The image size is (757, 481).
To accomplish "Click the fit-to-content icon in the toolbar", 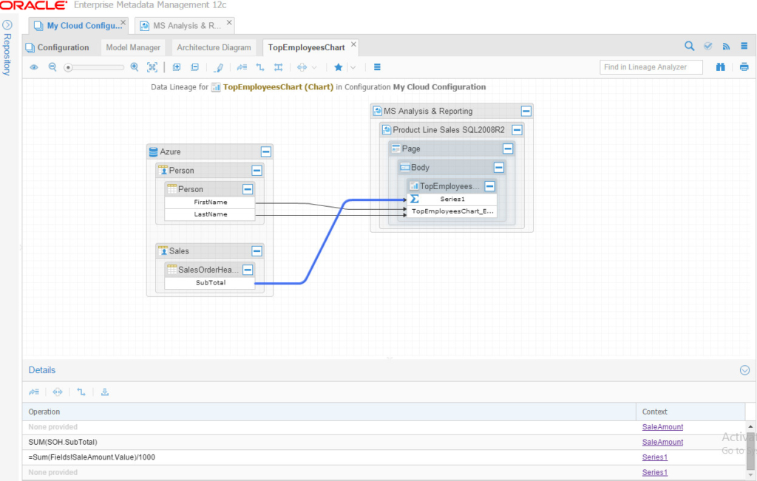I will [x=152, y=67].
